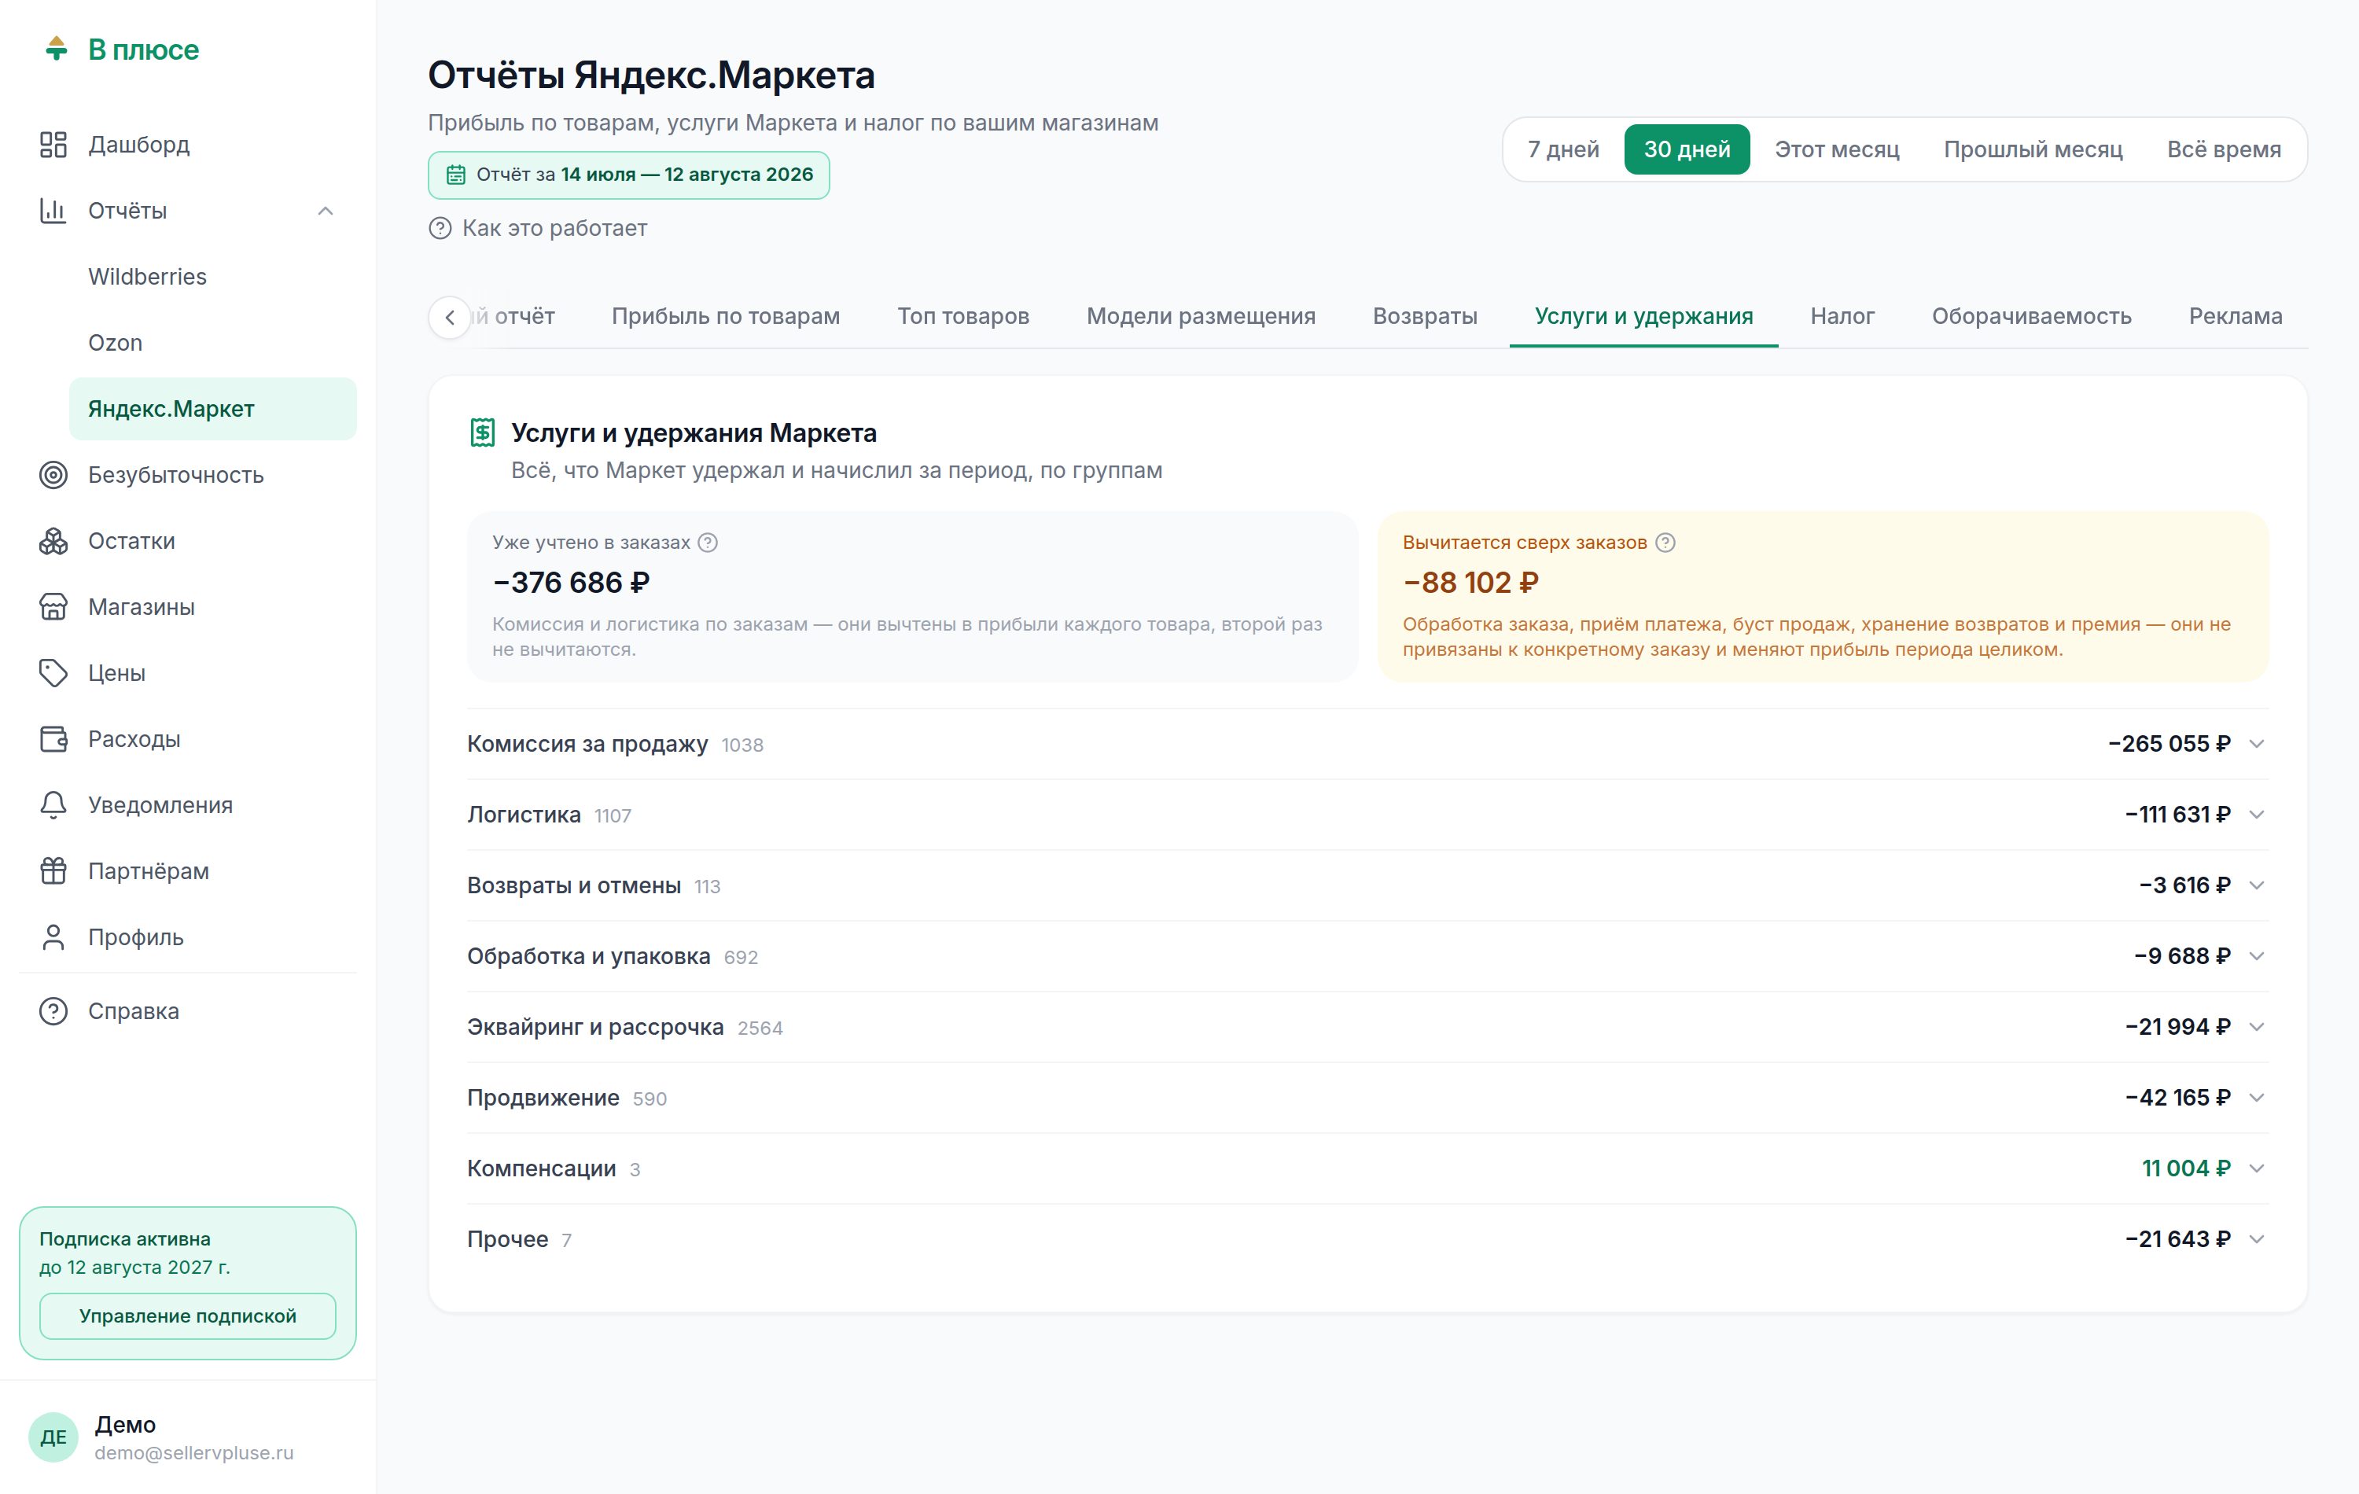The width and height of the screenshot is (2359, 1494).
Task: Click the Расходы wallet icon
Action: coord(53,738)
